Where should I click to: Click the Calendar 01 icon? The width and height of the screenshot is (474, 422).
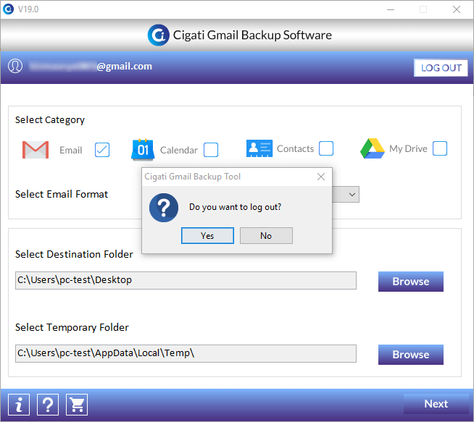143,149
